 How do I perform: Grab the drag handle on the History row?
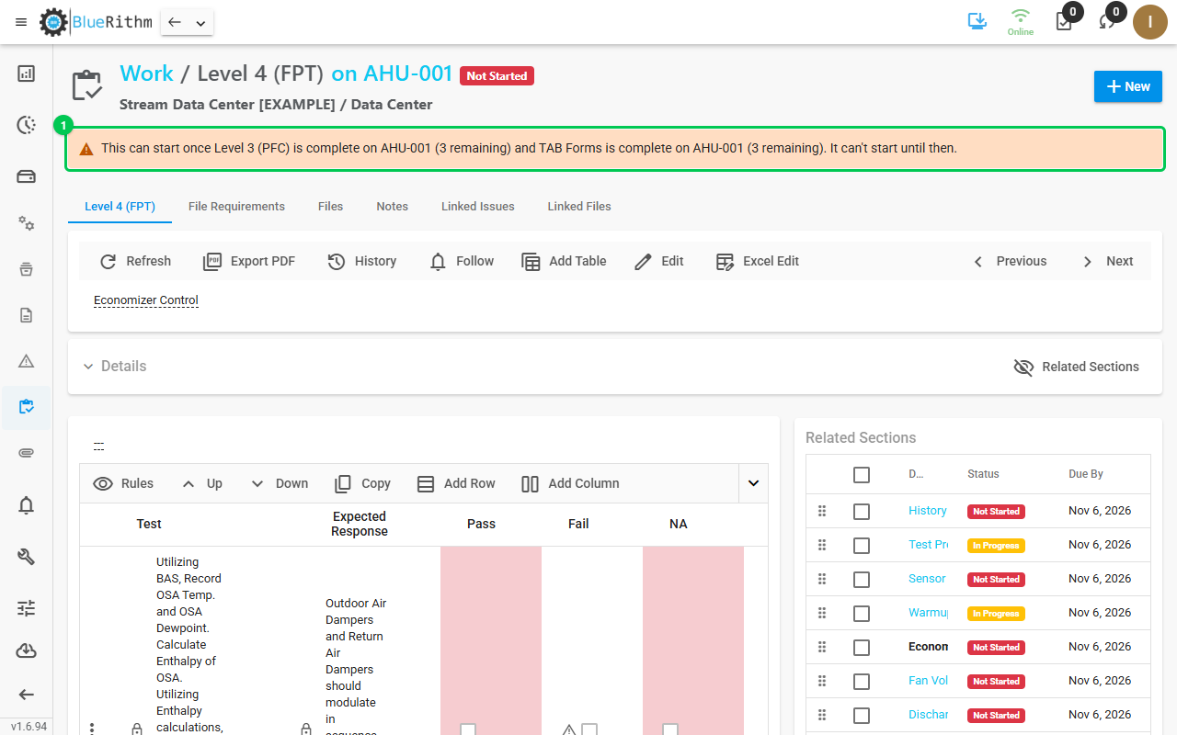pos(822,511)
